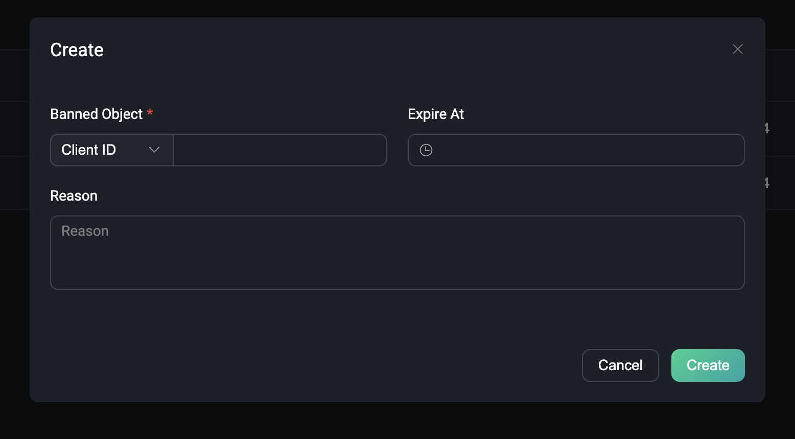Focus the banned object value input
Viewport: 795px width, 439px height.
[279, 150]
